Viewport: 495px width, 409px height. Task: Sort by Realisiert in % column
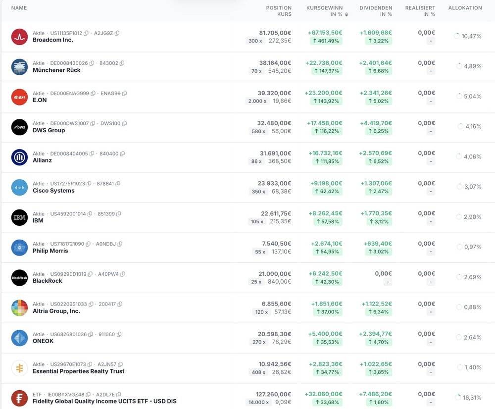click(x=420, y=11)
